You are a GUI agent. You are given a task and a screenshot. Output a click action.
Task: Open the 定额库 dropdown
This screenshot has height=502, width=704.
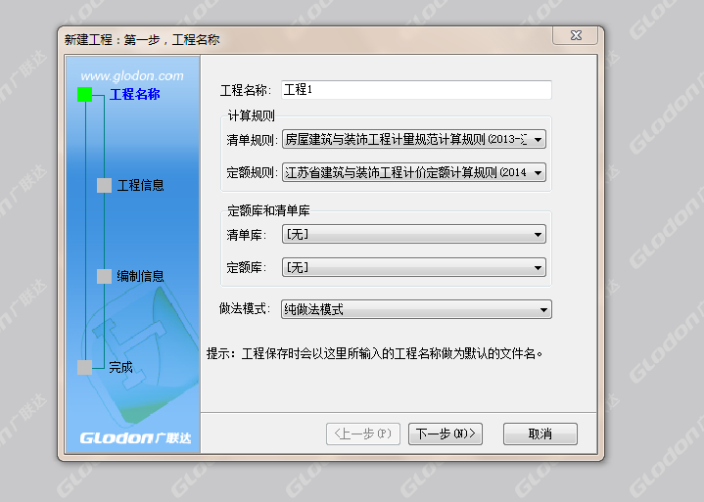point(413,267)
